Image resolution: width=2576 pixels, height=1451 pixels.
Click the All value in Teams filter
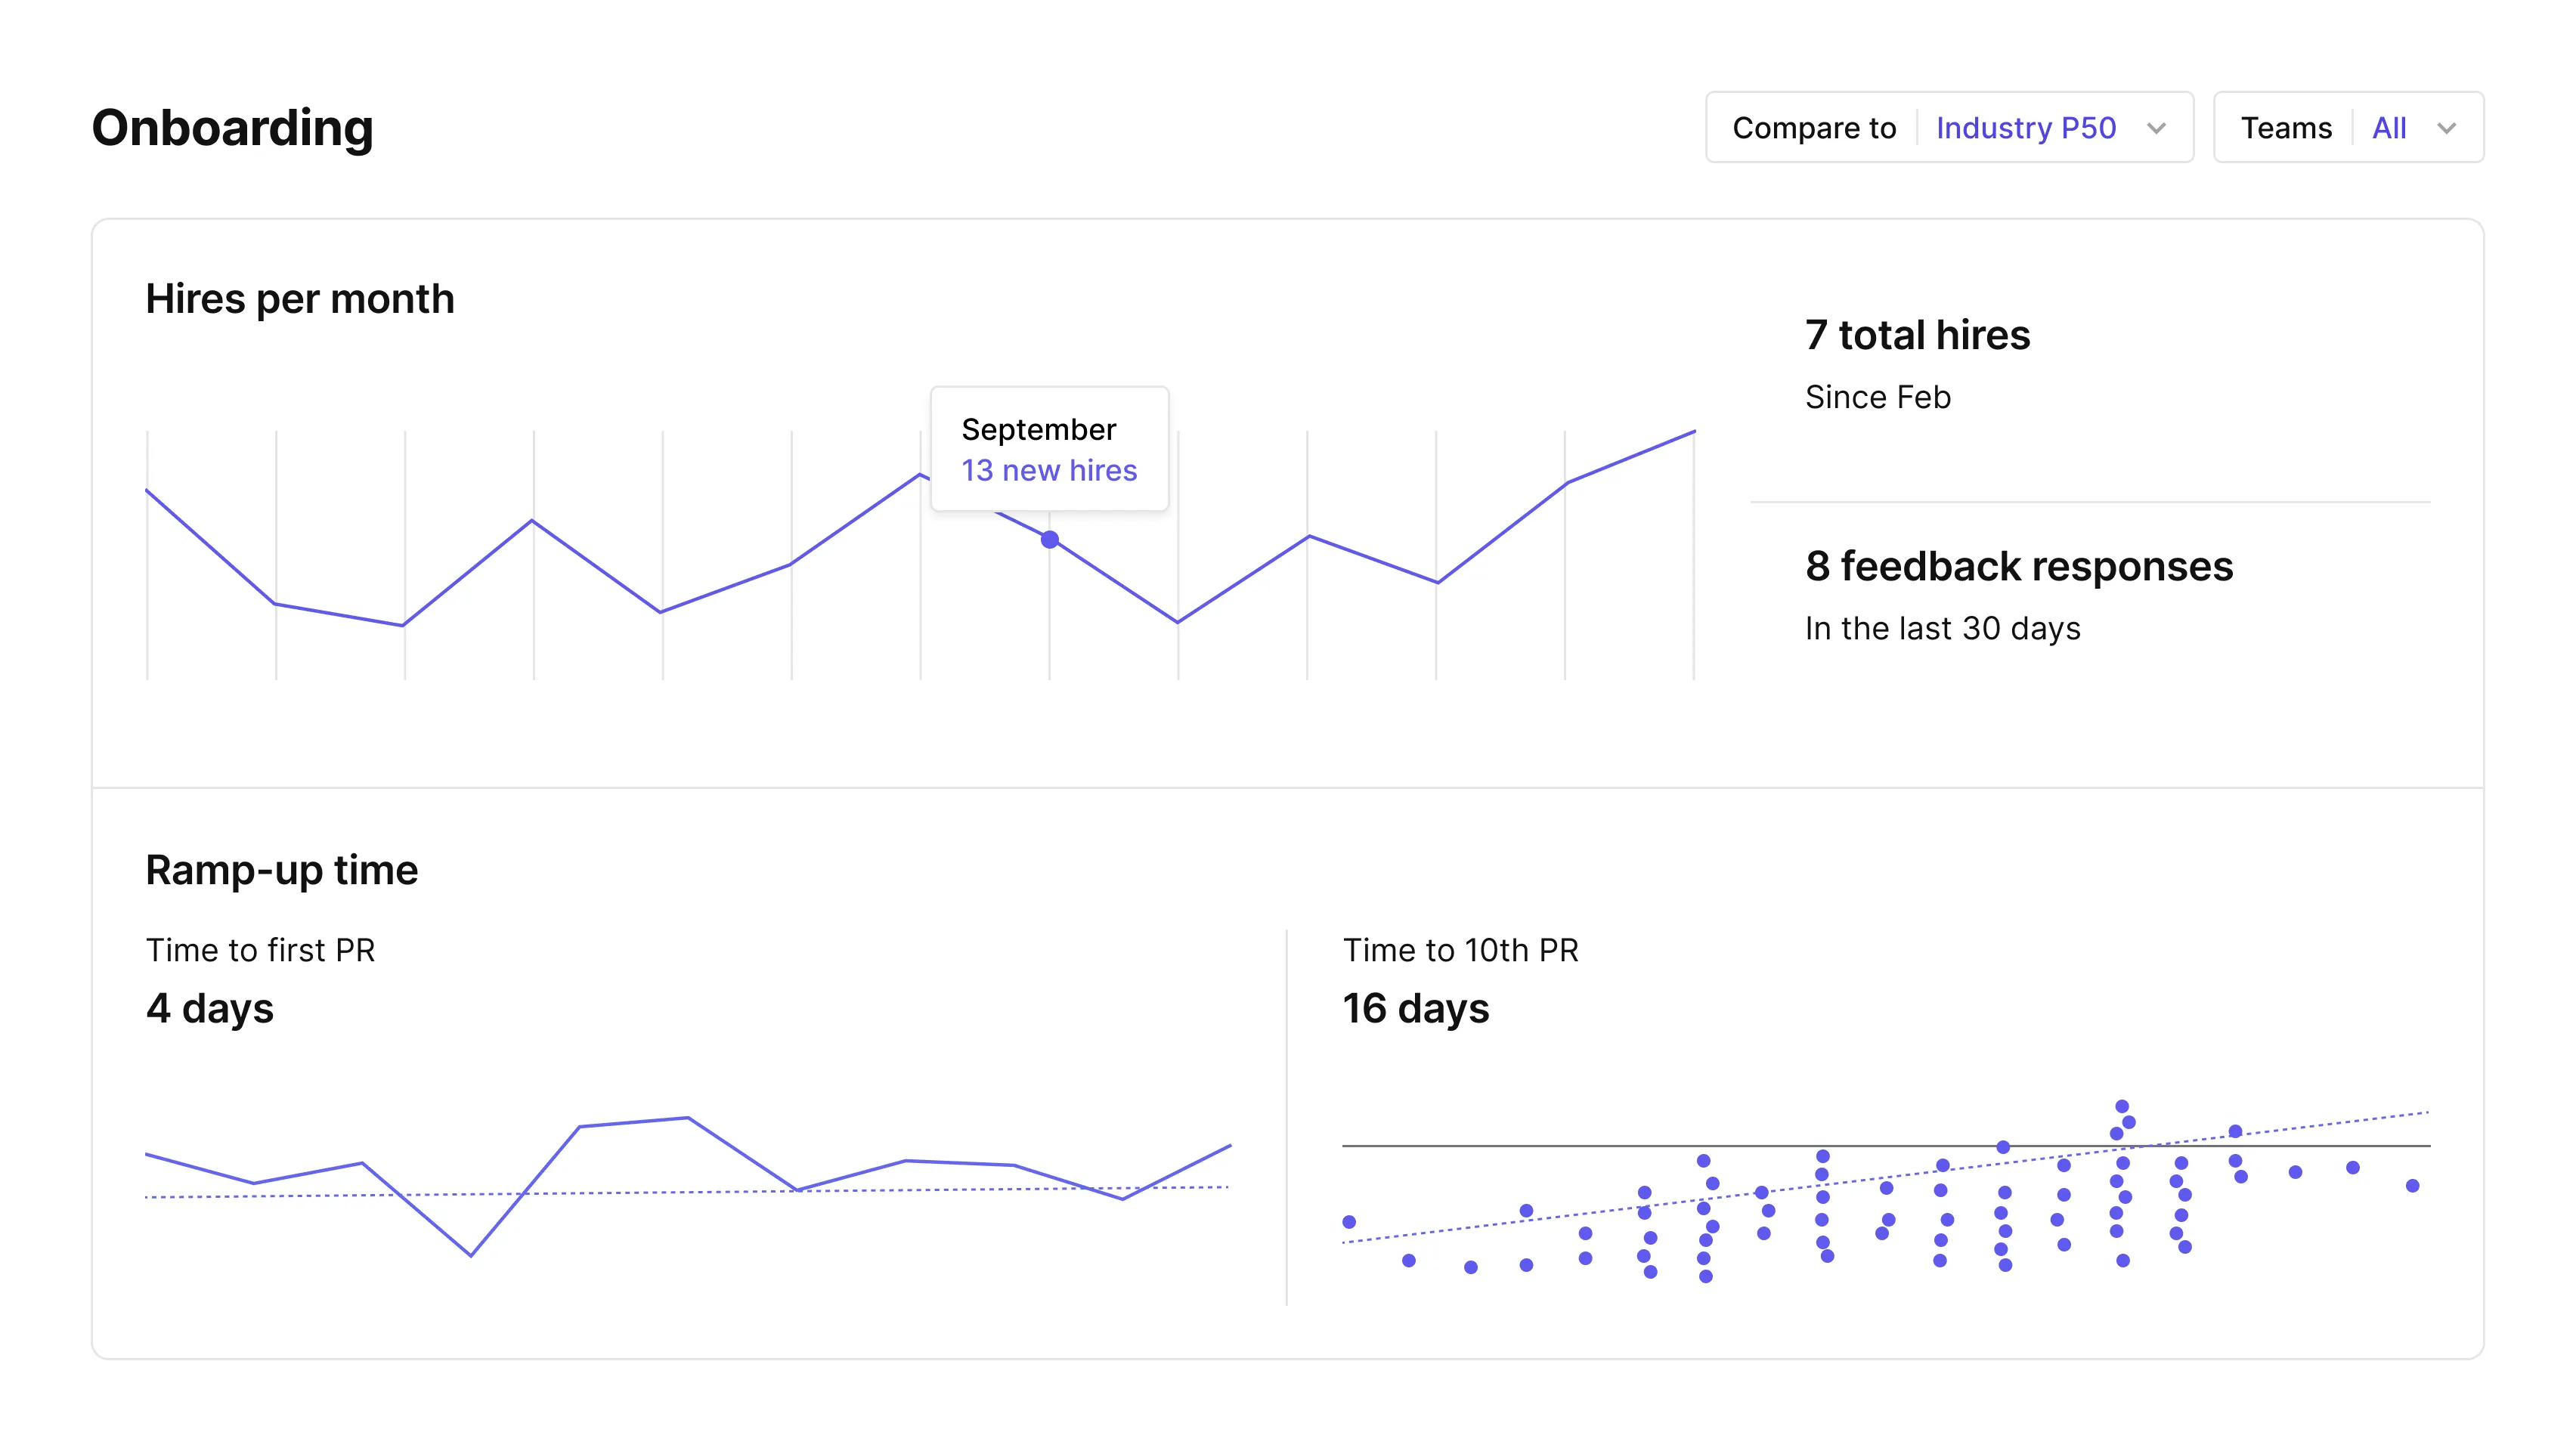(x=2388, y=128)
